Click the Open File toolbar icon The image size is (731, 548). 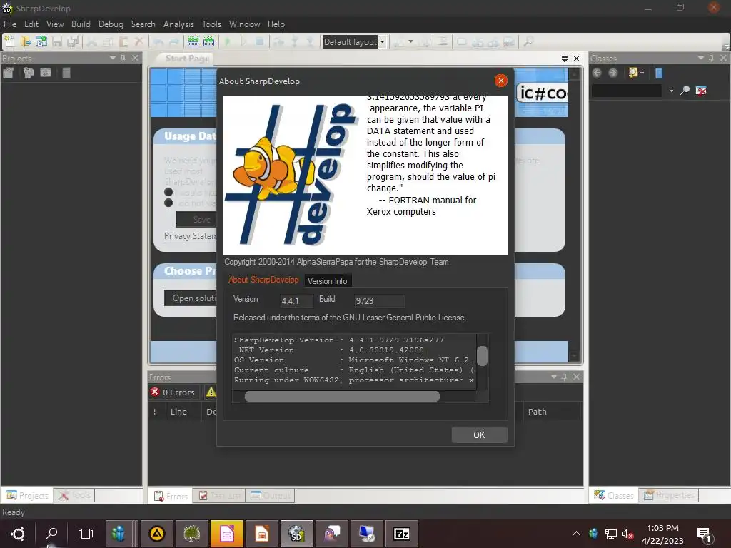(x=25, y=42)
